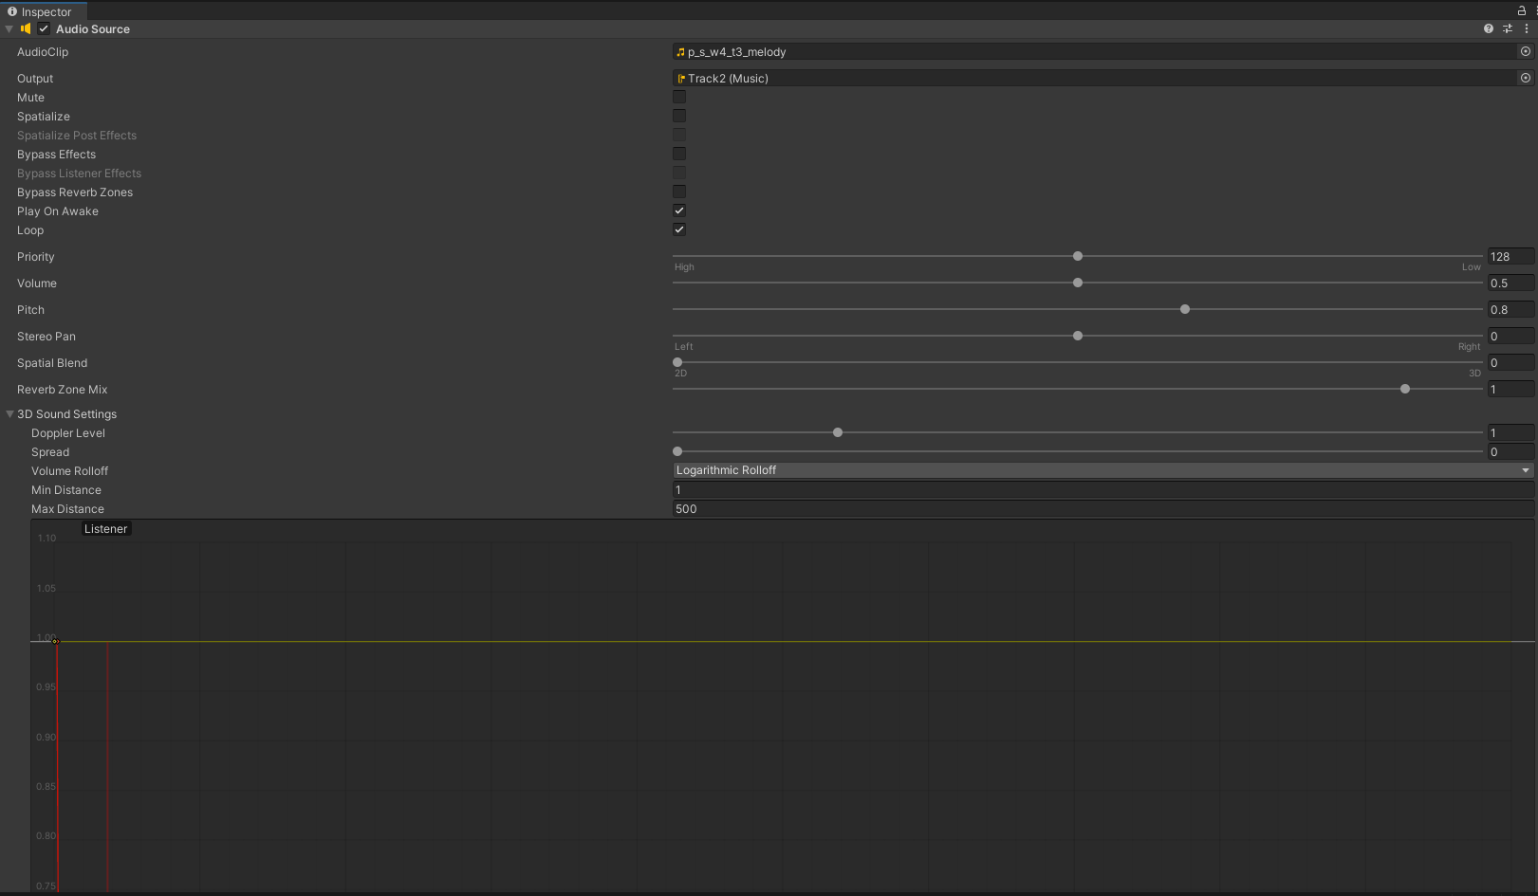Screen dimensions: 1538x896
Task: Click the Inspector lock icon
Action: click(1522, 10)
